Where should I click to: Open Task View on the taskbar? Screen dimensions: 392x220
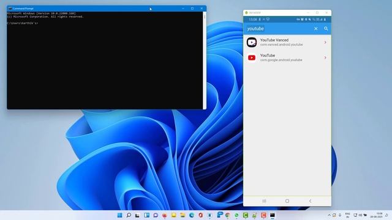tap(137, 215)
